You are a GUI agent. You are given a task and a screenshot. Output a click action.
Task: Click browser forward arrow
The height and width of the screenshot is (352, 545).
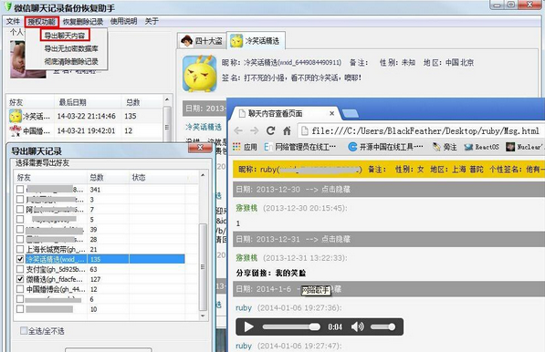pyautogui.click(x=255, y=131)
